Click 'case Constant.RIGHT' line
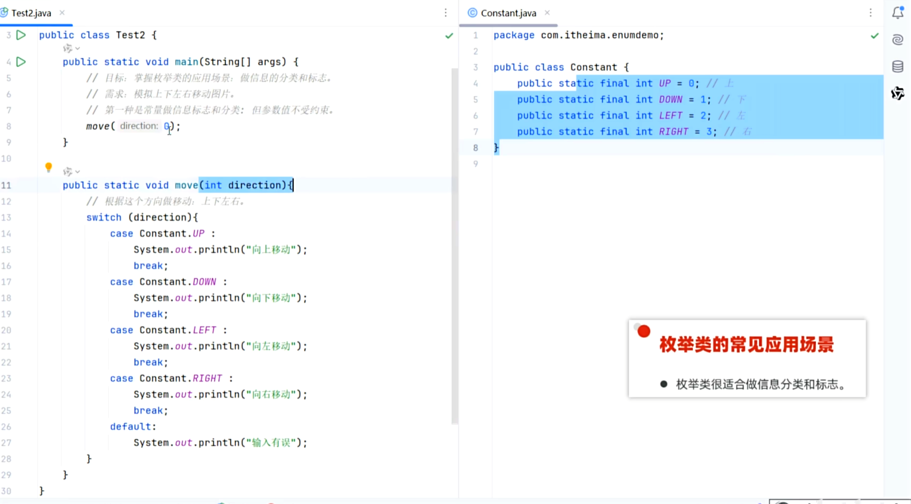Image resolution: width=911 pixels, height=504 pixels. pyautogui.click(x=172, y=378)
